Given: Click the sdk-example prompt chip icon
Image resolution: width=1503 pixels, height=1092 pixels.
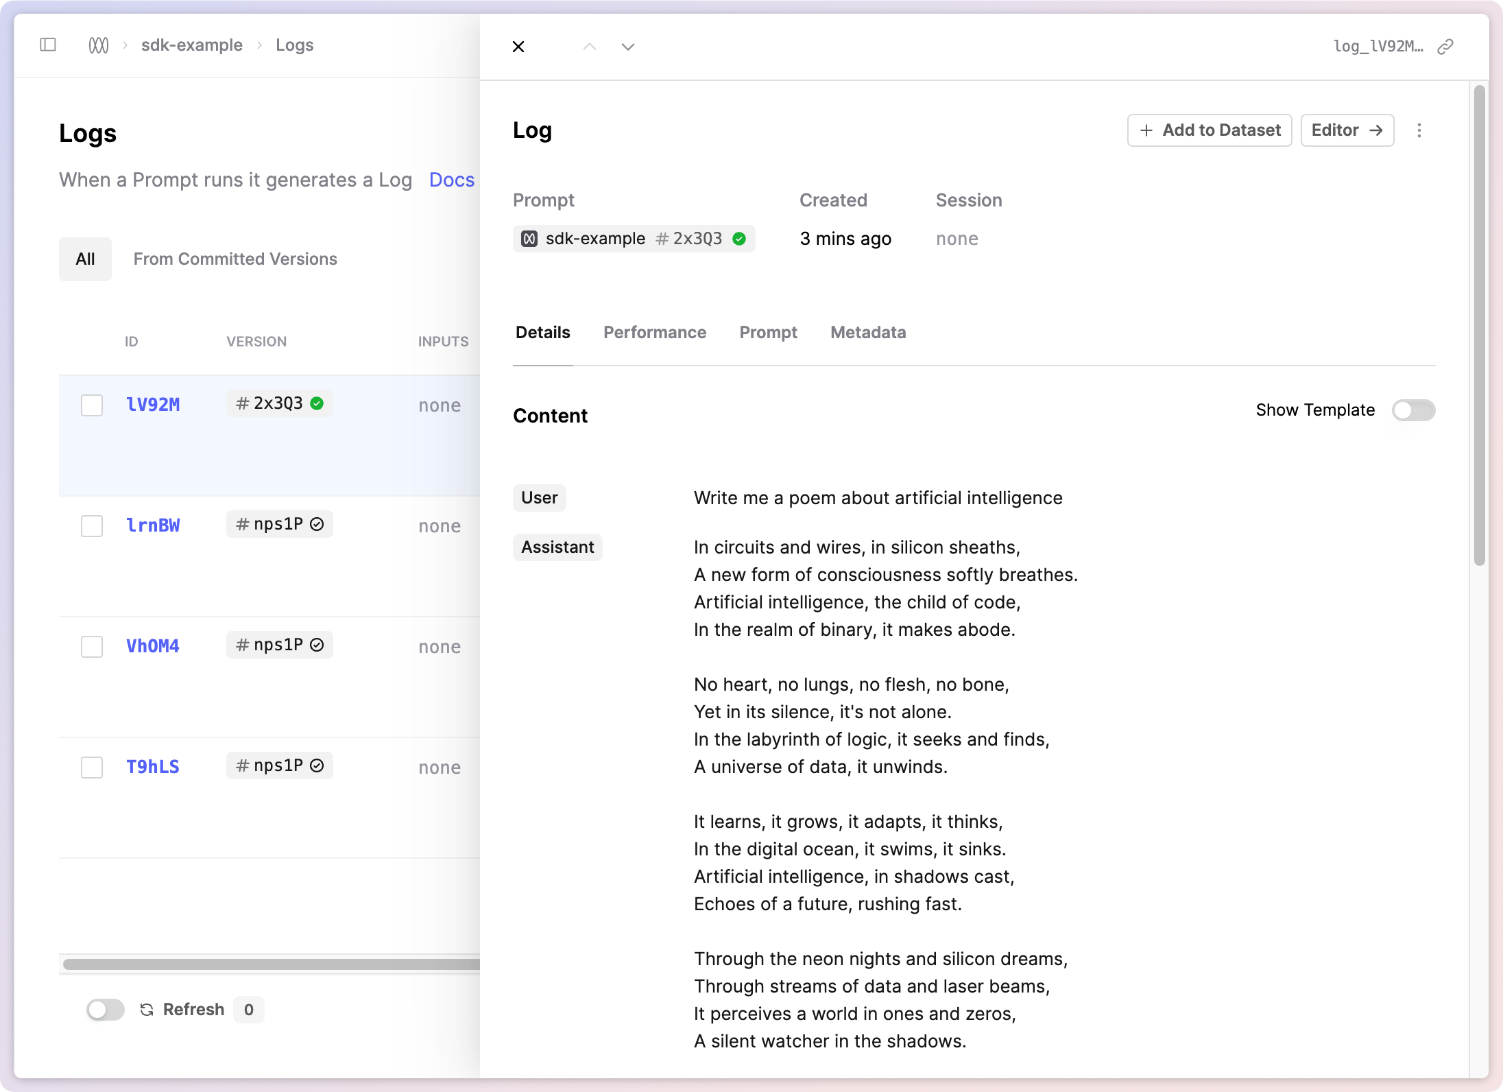Looking at the screenshot, I should tap(529, 238).
